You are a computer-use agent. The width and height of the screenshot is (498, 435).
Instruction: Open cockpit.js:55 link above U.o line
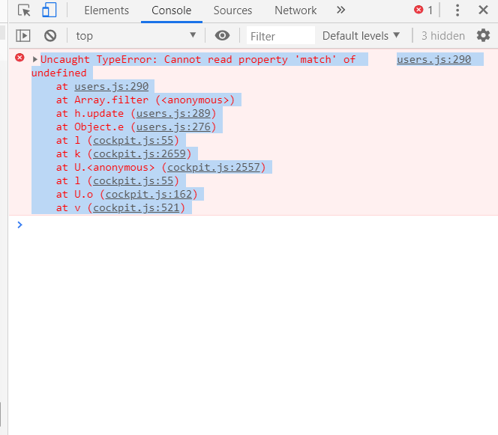[133, 180]
